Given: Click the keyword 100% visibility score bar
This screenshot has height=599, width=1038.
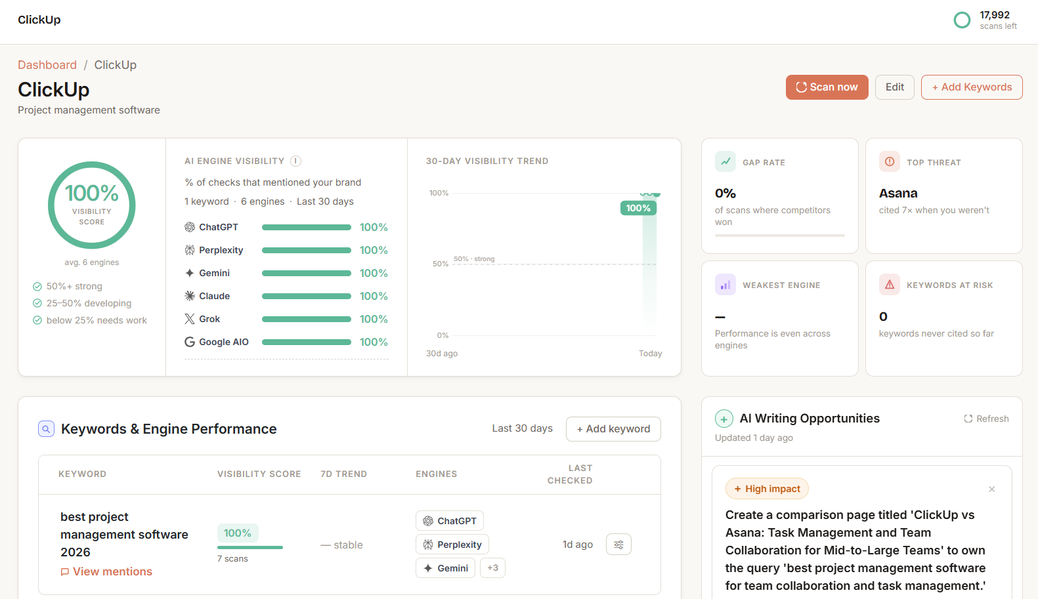Looking at the screenshot, I should 250,547.
